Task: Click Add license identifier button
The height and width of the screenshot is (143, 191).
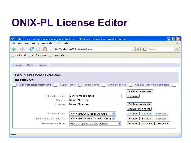Action: coord(140,91)
